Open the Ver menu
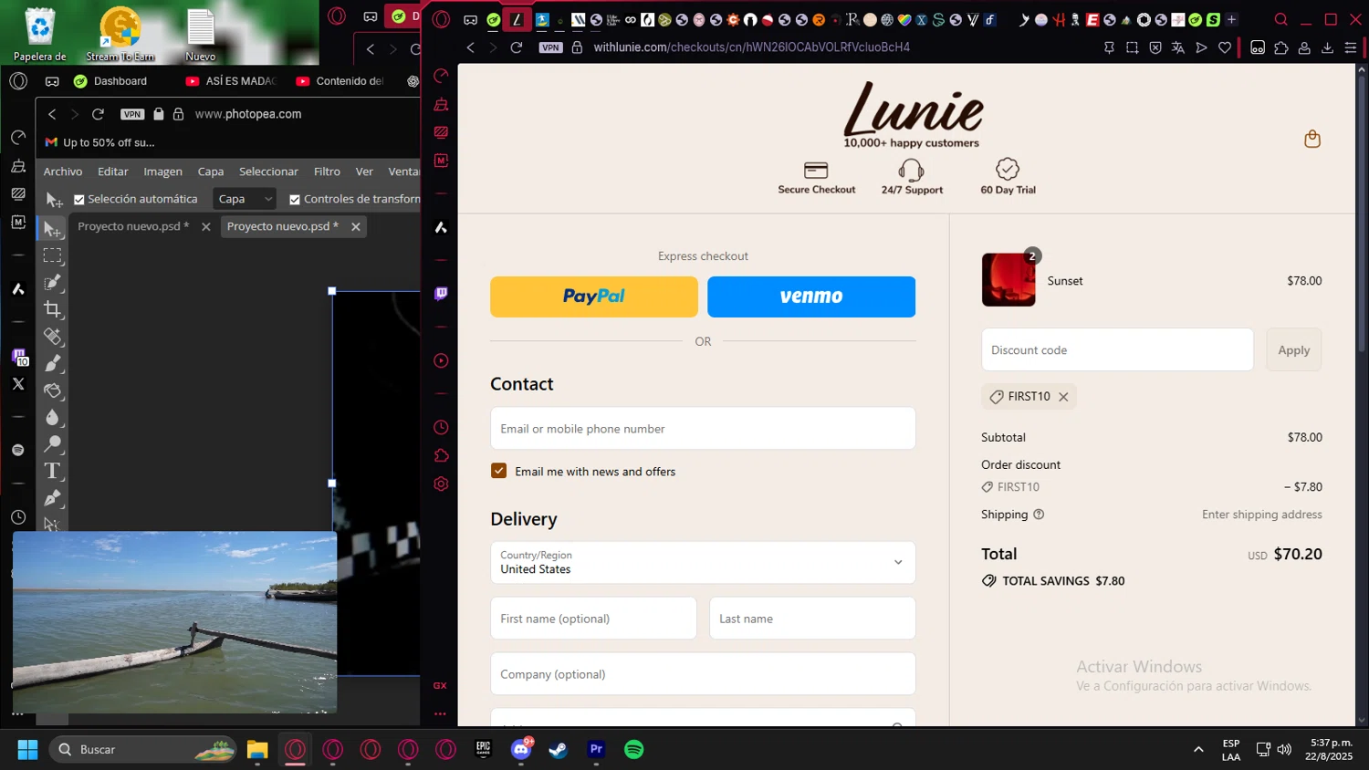 [364, 172]
